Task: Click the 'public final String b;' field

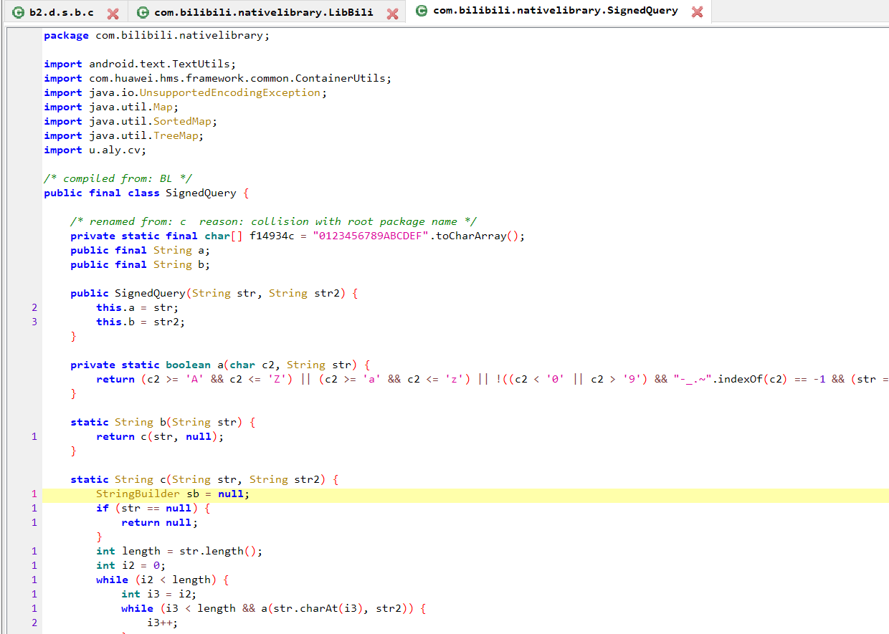Action: (x=141, y=264)
